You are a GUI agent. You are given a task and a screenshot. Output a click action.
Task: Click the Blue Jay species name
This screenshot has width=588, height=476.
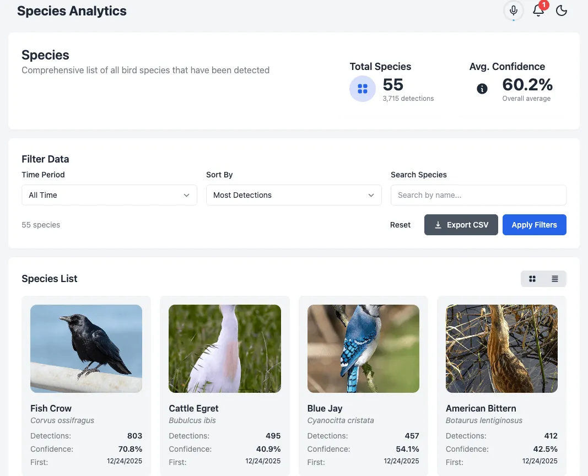[x=325, y=408]
